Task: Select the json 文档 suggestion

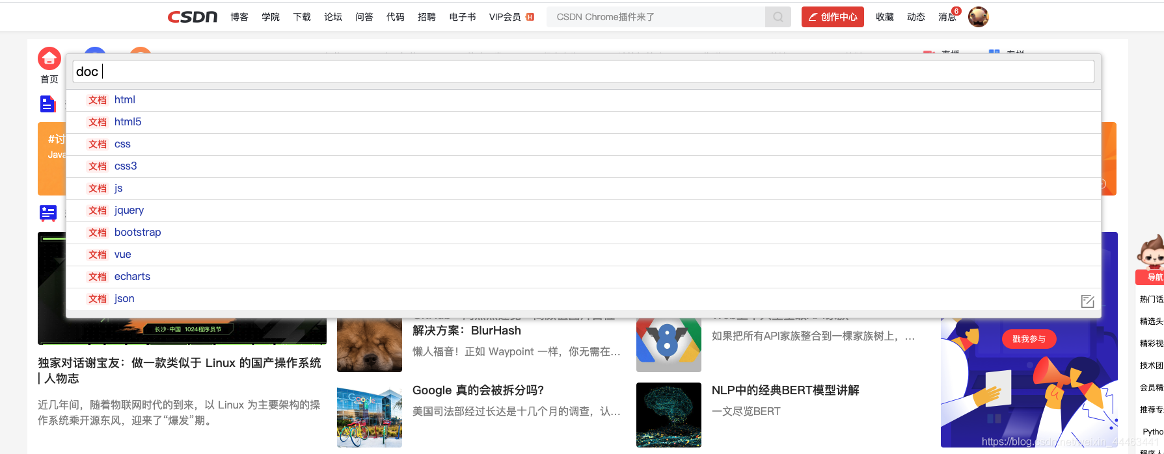Action: click(583, 299)
